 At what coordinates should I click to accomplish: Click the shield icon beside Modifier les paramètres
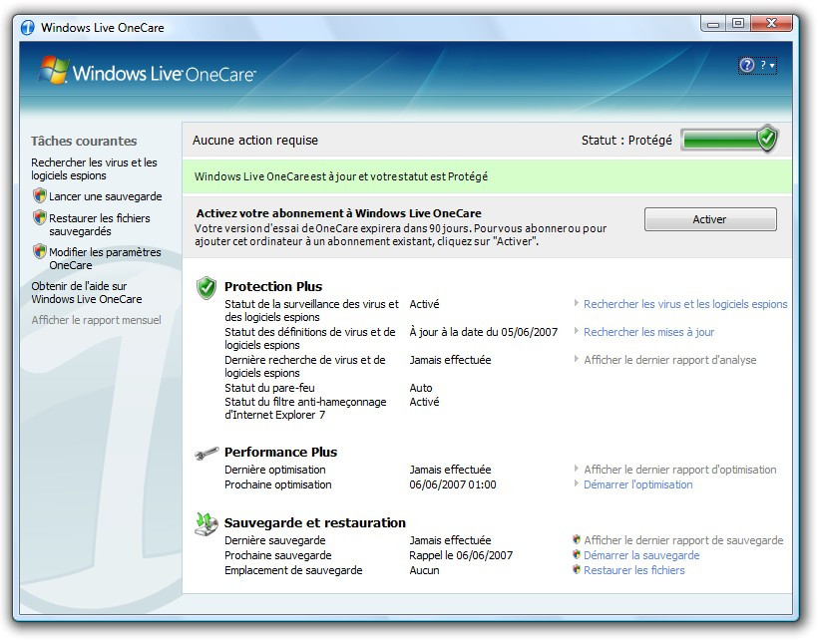[39, 252]
